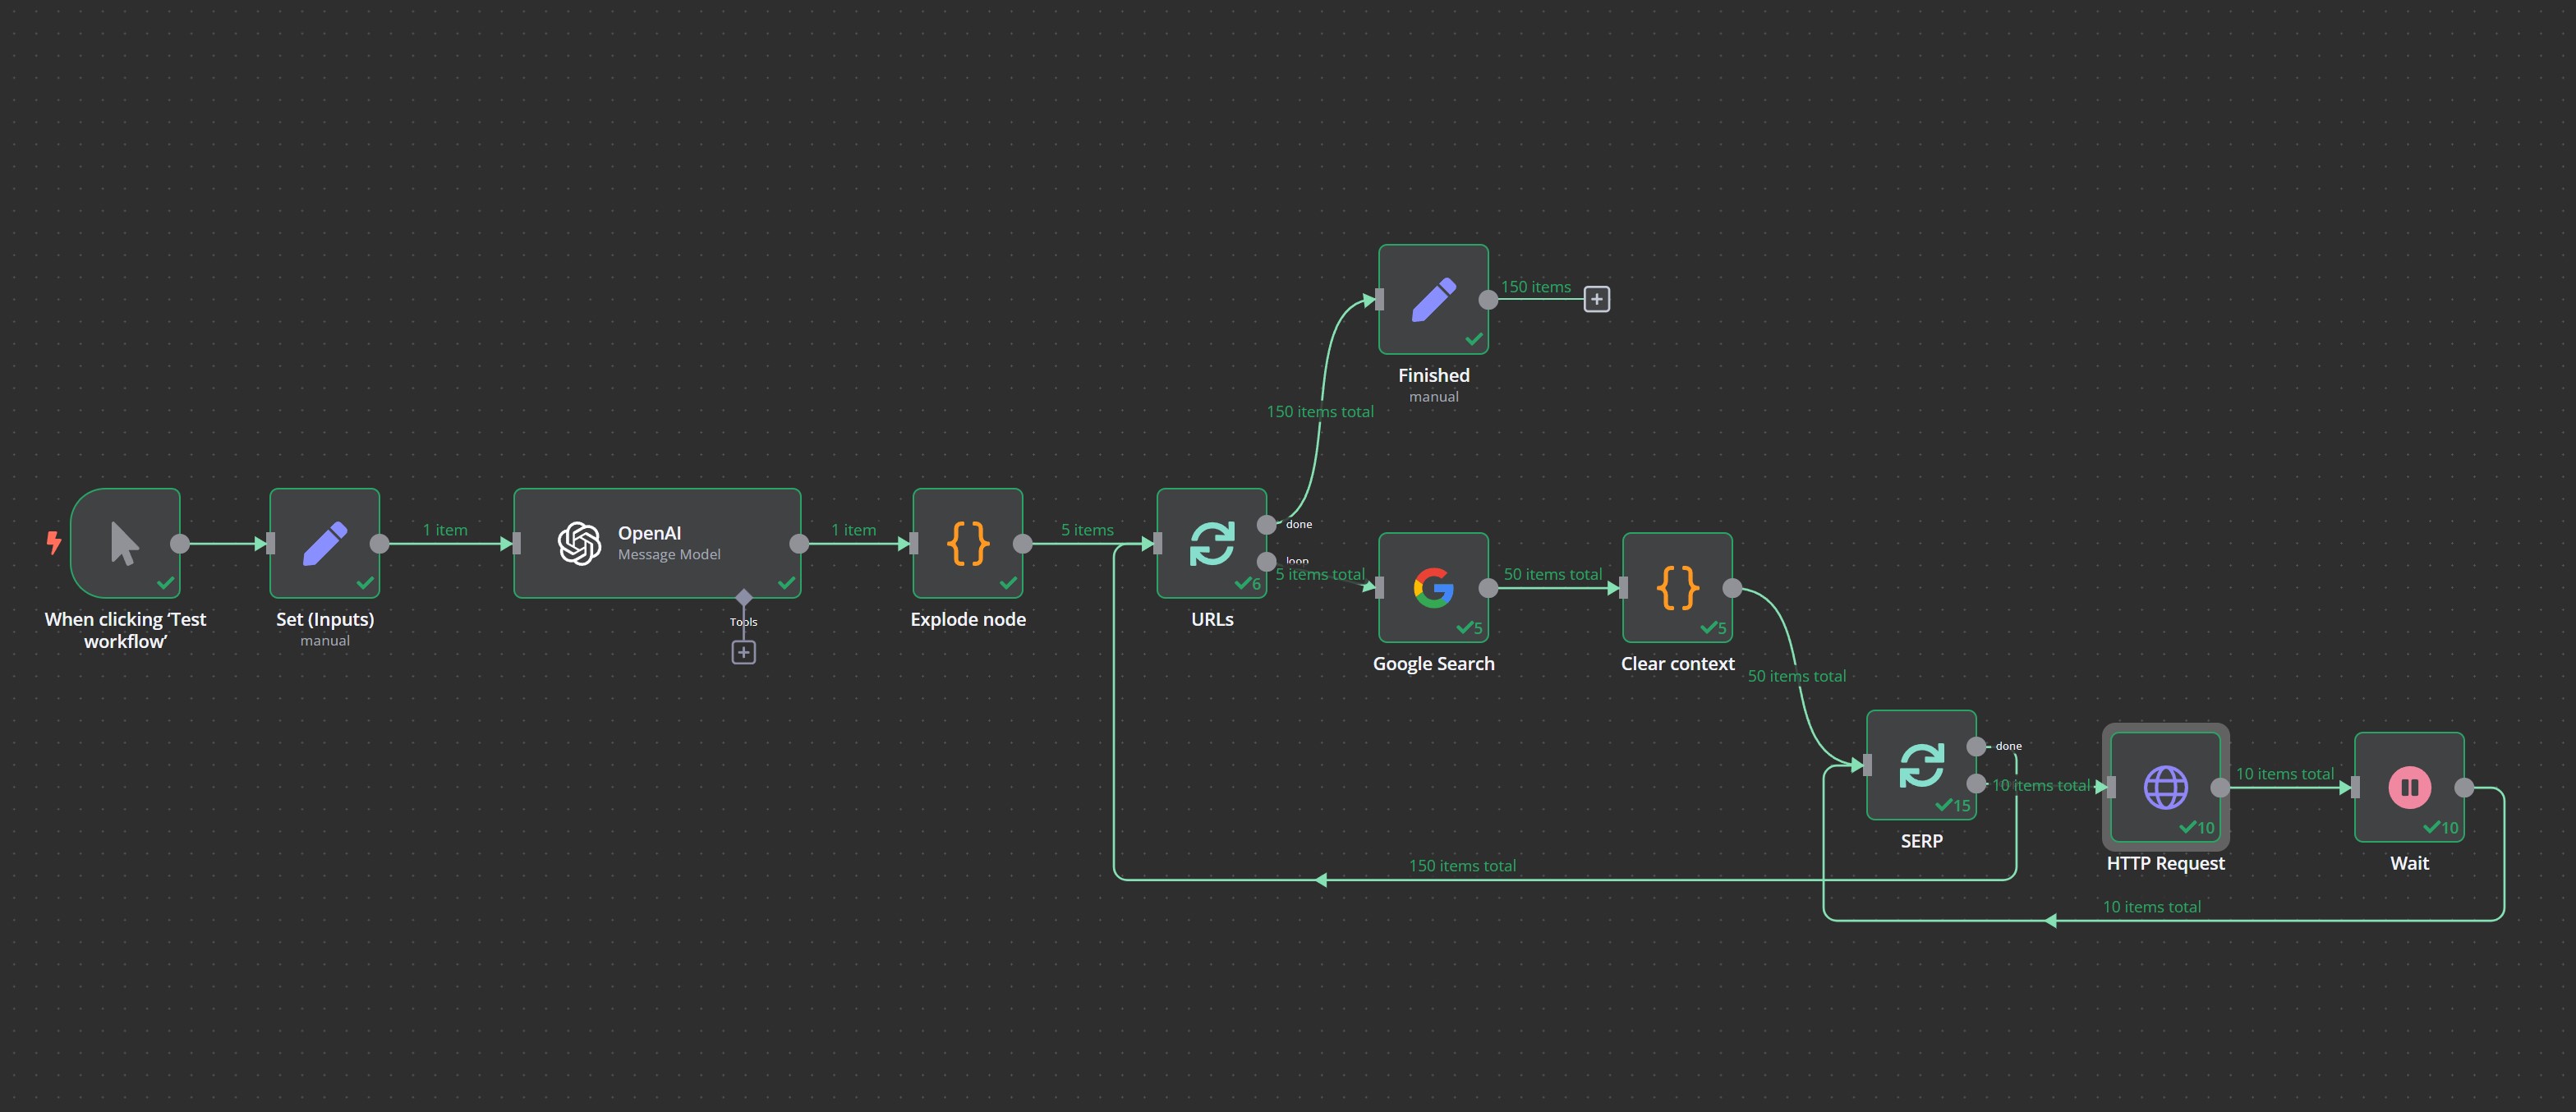Image resolution: width=2576 pixels, height=1112 pixels.
Task: Click the done output of URLs loop
Action: point(1265,522)
